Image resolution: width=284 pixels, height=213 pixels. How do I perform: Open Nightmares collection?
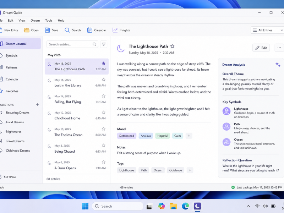13,131
